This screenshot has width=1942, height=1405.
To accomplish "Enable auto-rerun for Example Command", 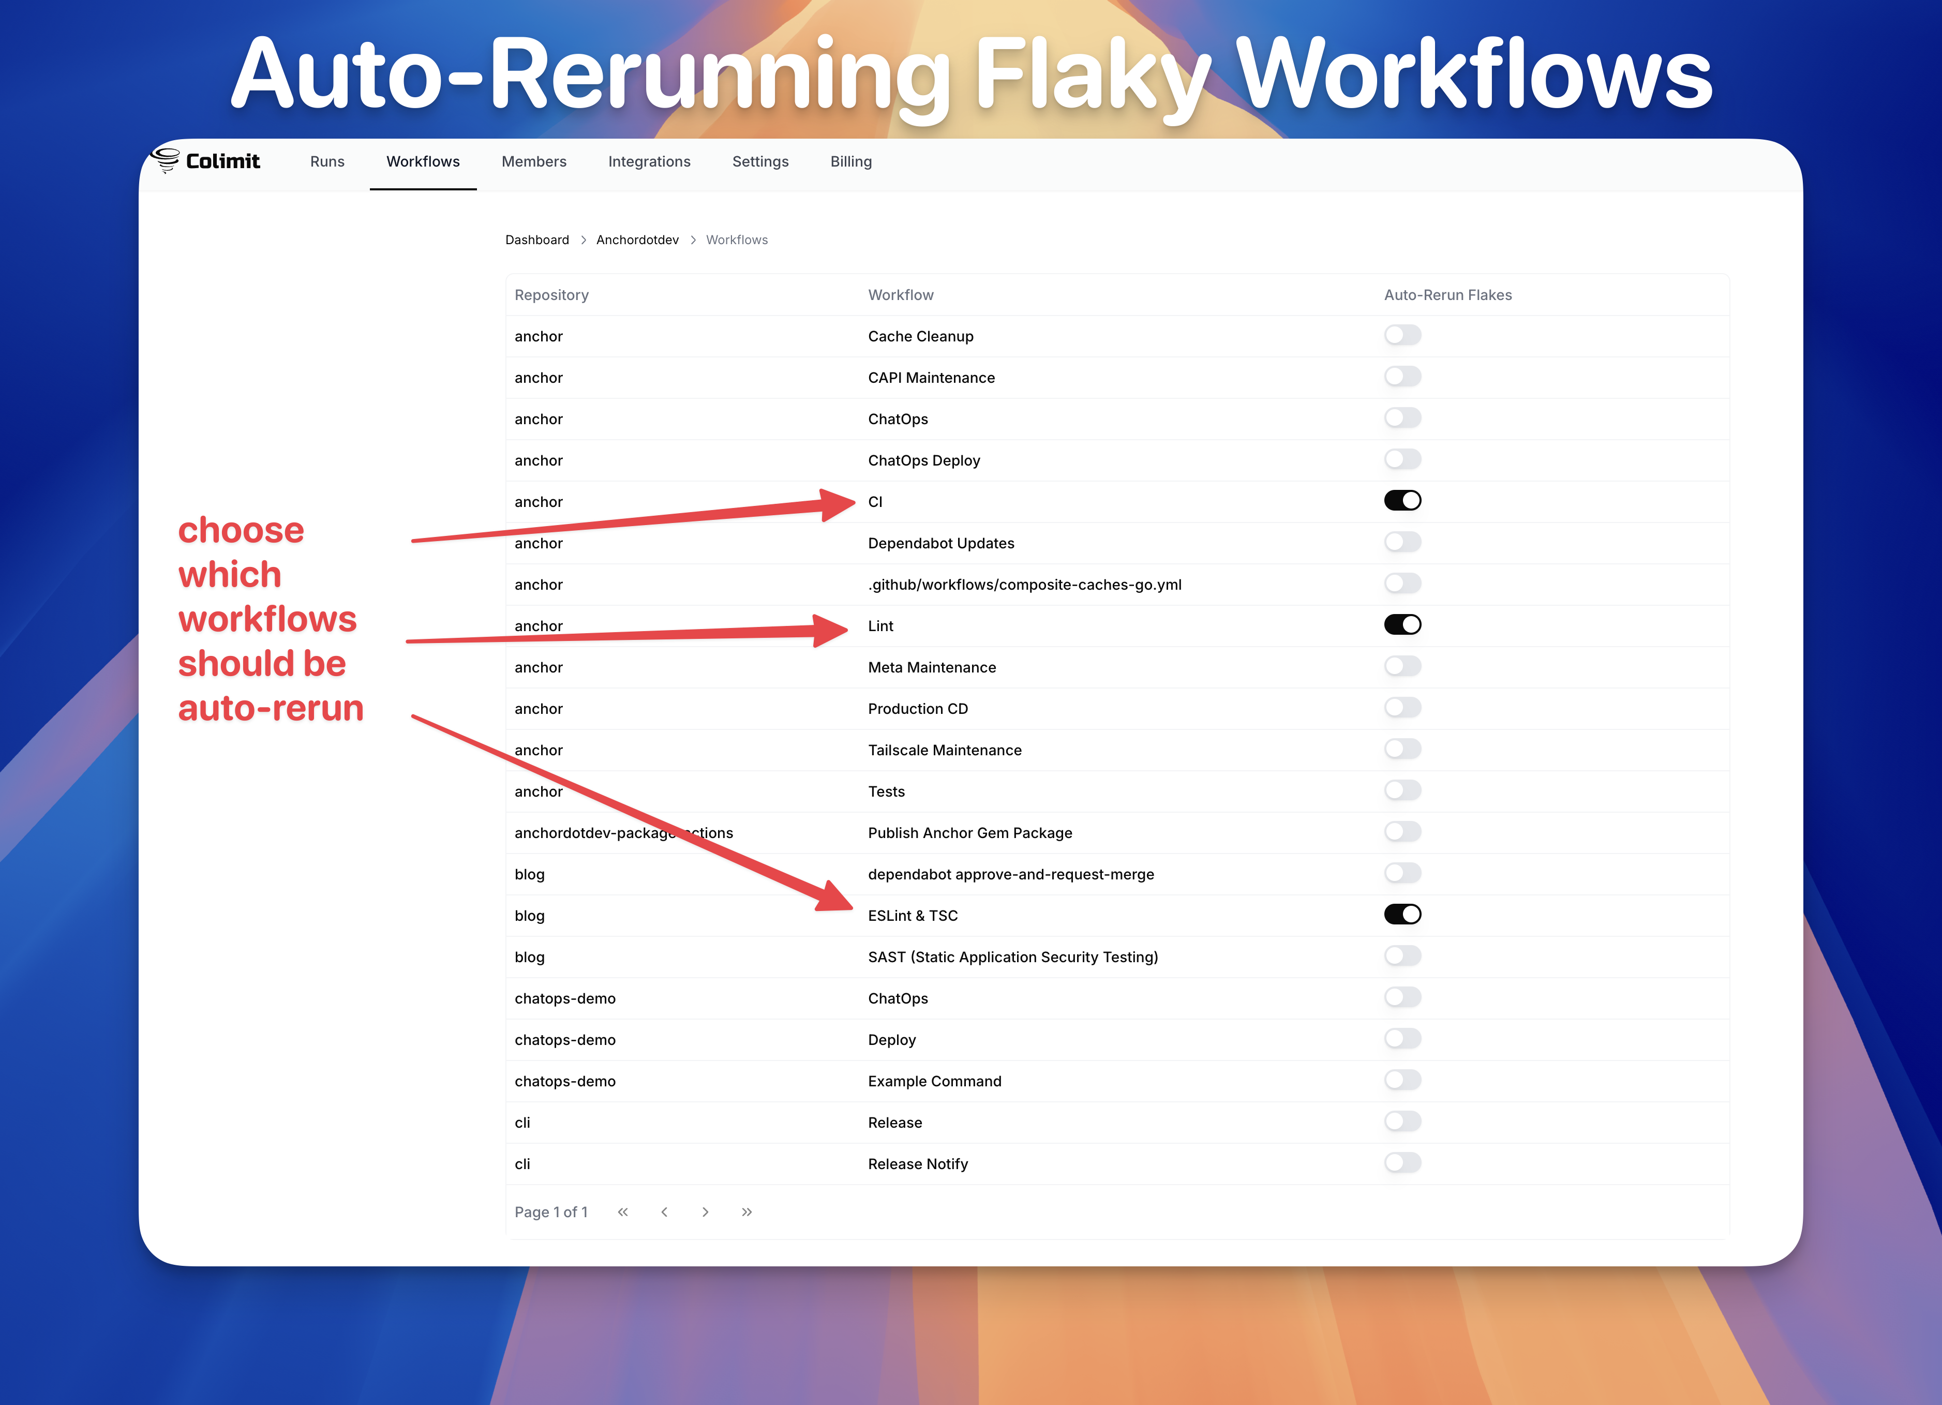I will coord(1402,1080).
